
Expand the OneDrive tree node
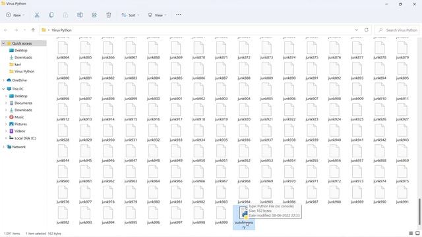click(3, 80)
